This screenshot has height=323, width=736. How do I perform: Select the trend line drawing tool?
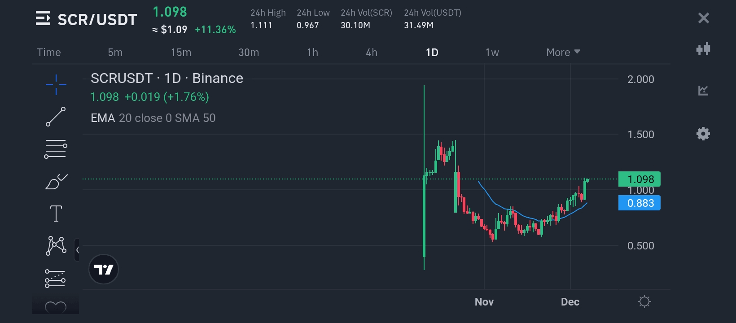pyautogui.click(x=56, y=117)
